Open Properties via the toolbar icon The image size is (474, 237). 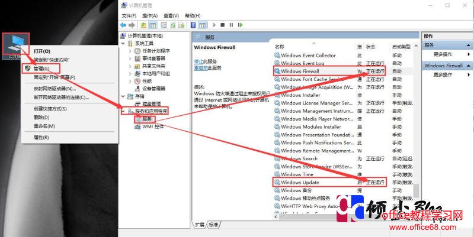[164, 25]
